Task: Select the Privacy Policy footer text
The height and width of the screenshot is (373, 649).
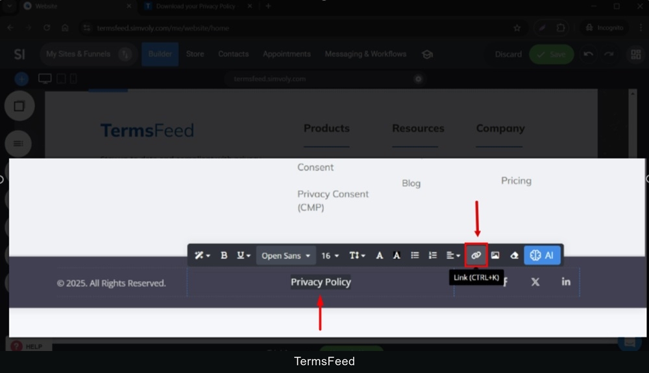Action: (321, 282)
